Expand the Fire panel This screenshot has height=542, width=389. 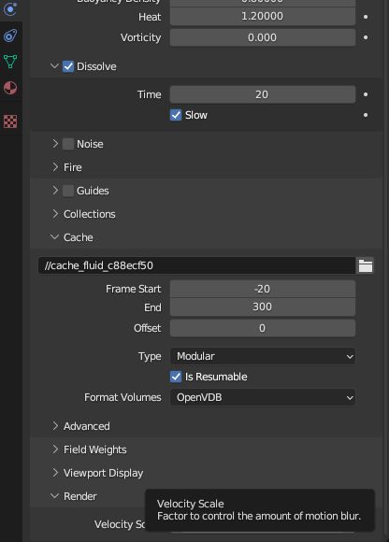[55, 167]
